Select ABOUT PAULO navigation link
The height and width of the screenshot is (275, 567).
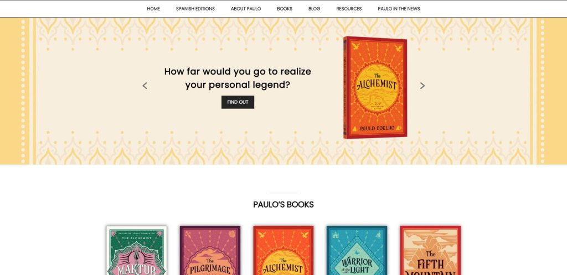(246, 9)
